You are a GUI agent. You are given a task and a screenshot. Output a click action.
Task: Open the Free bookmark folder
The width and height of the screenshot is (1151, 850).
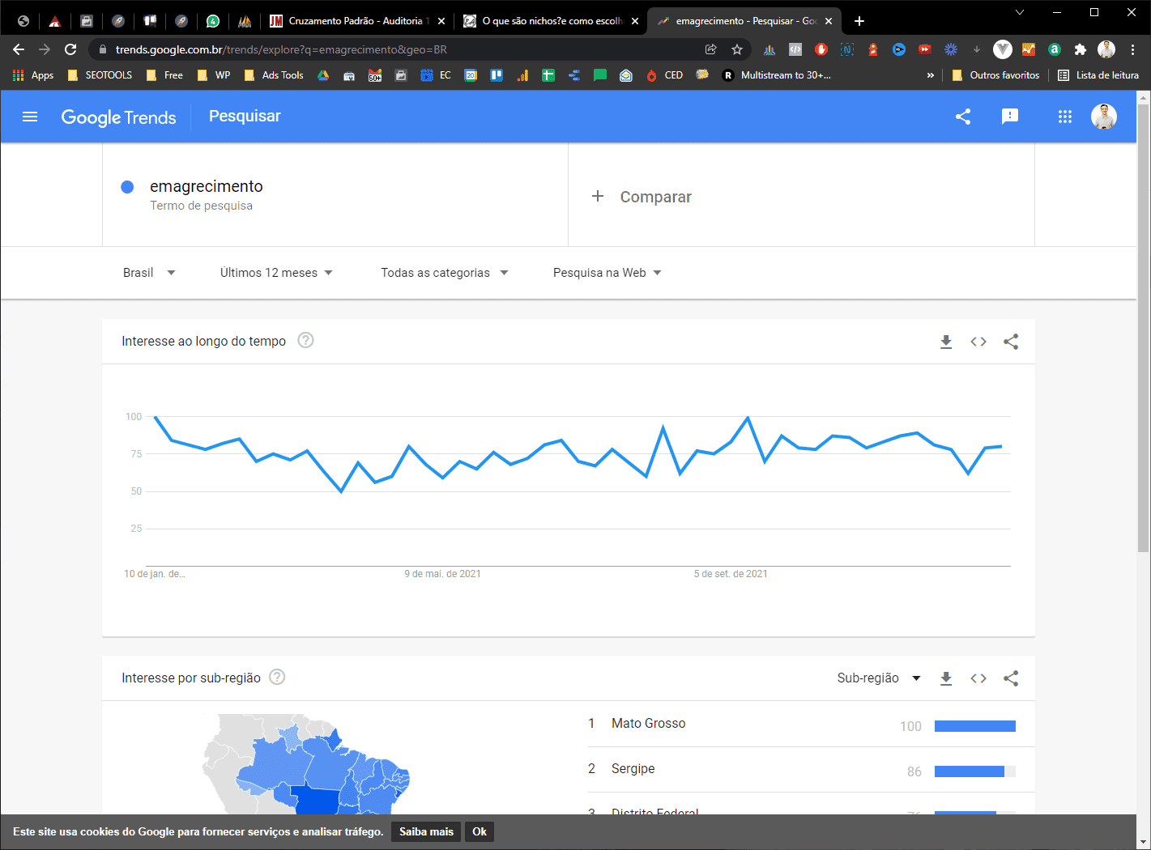[164, 75]
